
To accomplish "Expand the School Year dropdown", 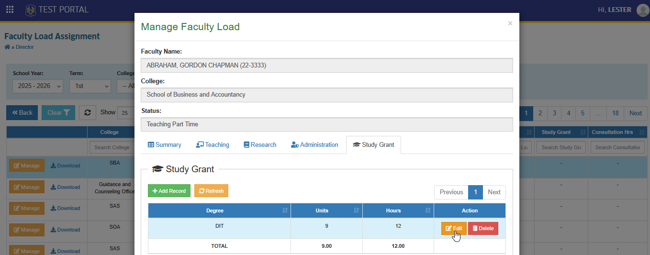I will point(38,86).
